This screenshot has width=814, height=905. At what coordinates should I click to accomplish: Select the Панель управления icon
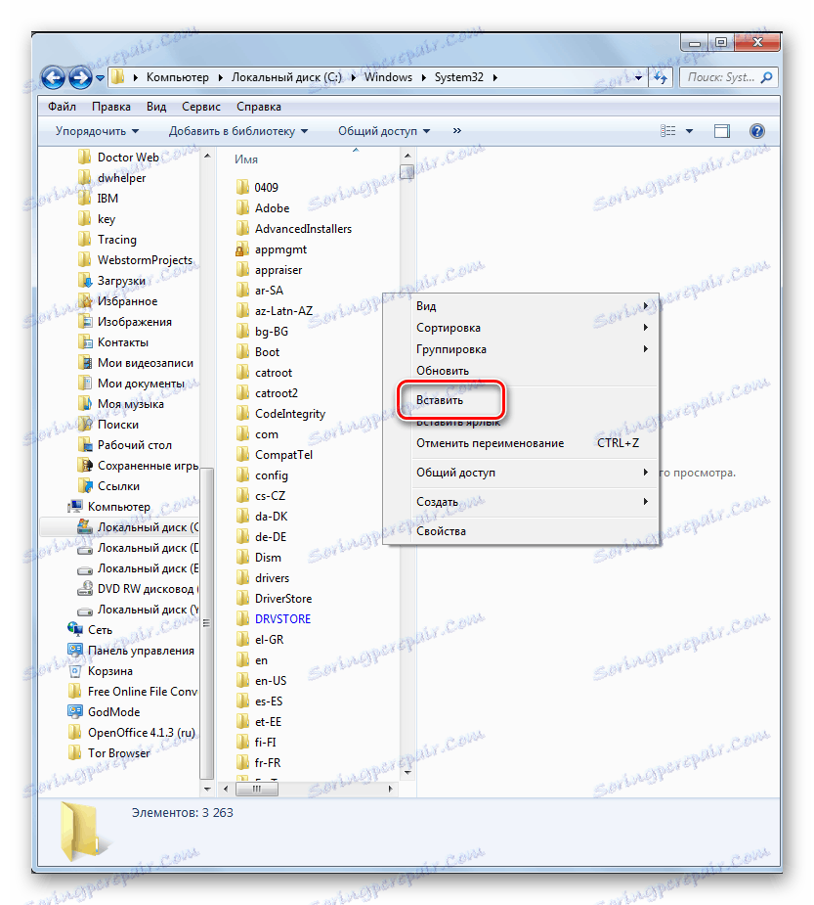click(x=75, y=651)
